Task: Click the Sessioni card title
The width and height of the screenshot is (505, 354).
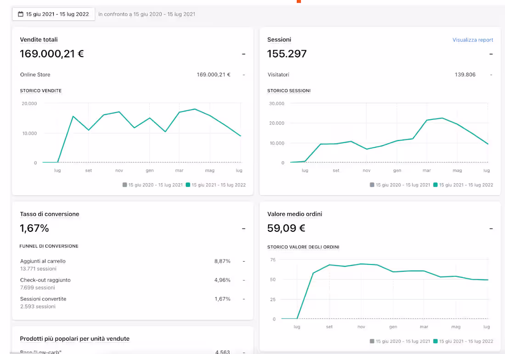Action: click(x=279, y=39)
